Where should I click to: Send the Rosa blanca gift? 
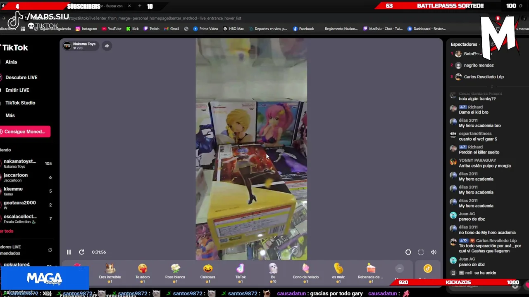(175, 273)
